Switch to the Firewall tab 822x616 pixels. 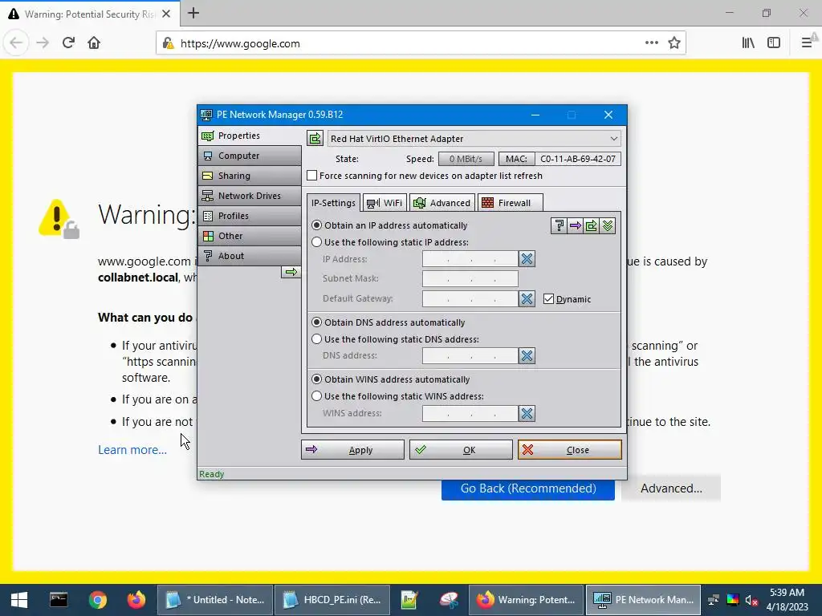coord(510,203)
